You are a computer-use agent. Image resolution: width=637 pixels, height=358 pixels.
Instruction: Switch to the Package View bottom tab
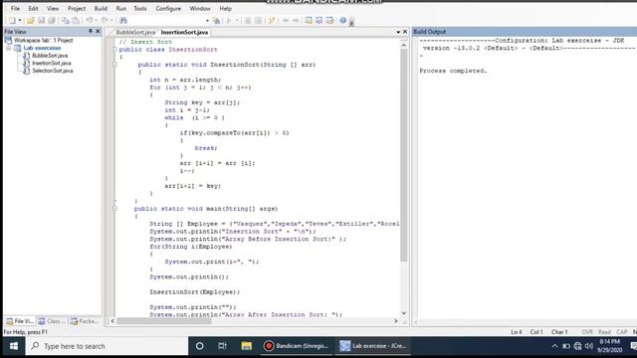(x=85, y=321)
